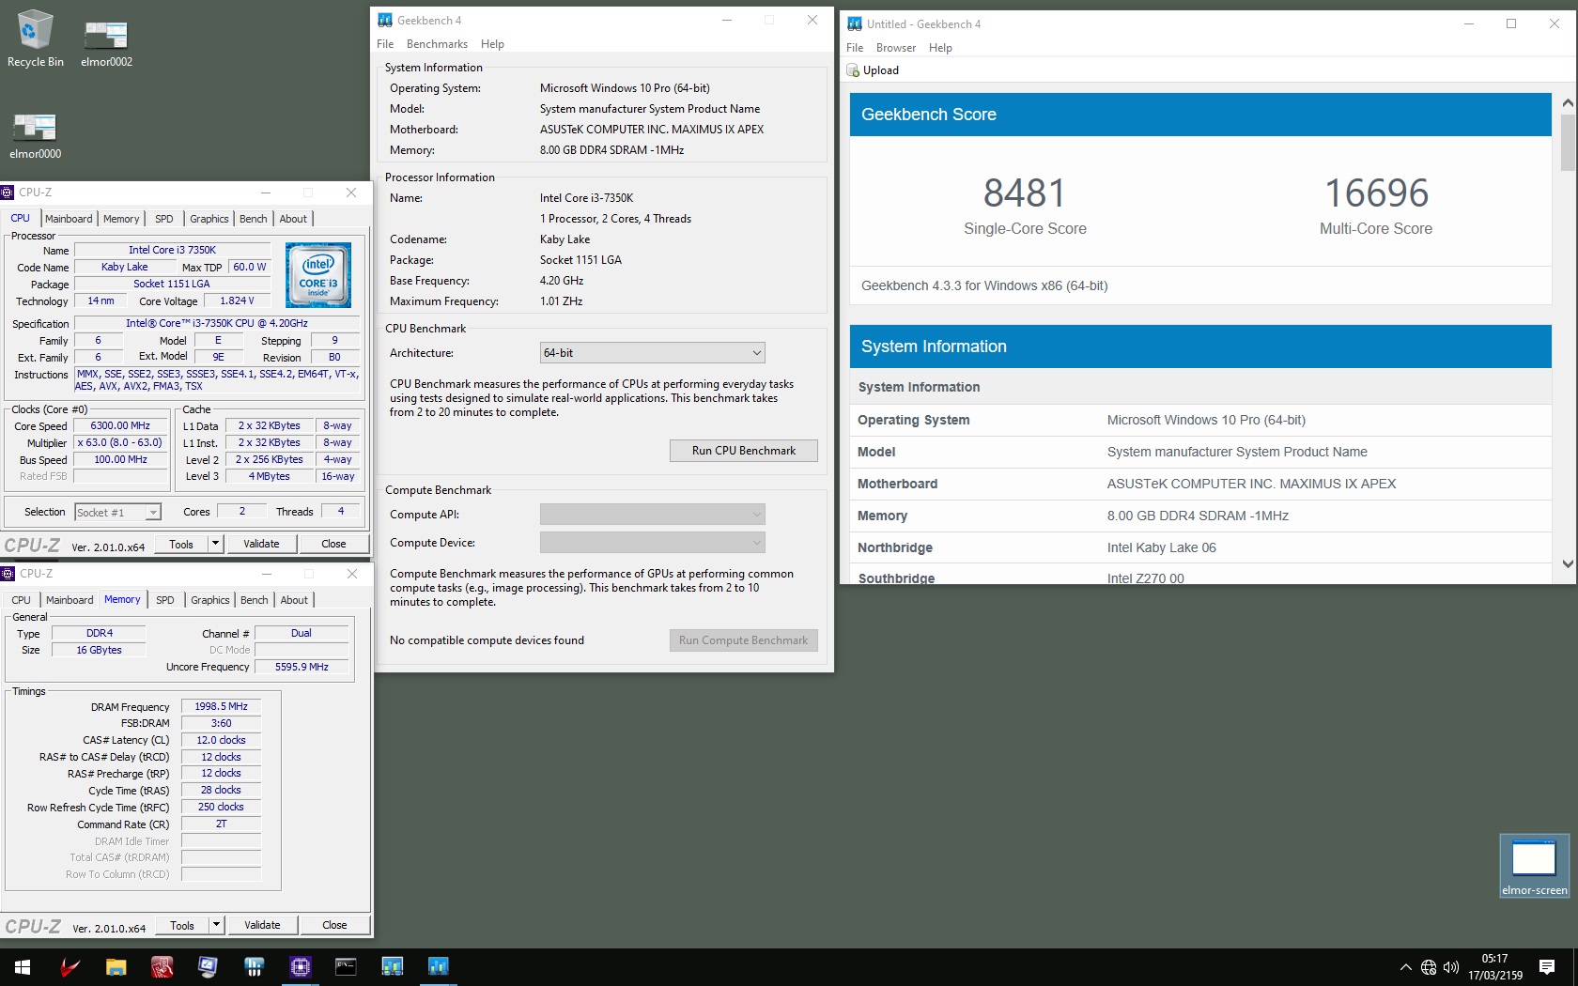Open Command Prompt from the taskbar

pyautogui.click(x=346, y=966)
